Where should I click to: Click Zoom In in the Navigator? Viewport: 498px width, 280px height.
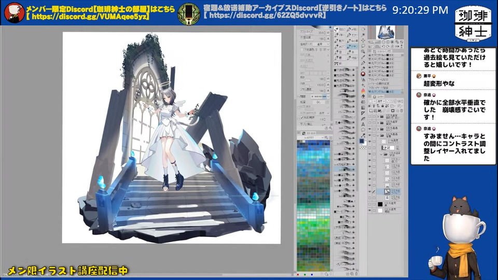(x=388, y=42)
